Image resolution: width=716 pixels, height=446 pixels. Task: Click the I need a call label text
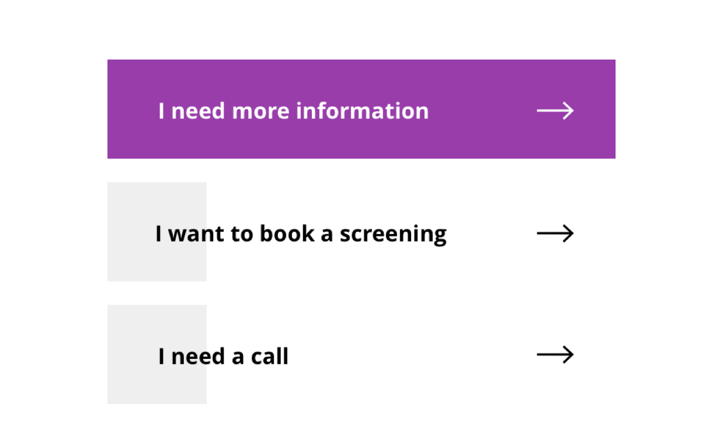(x=224, y=356)
